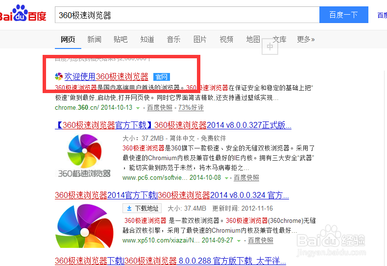
Task: Click the 中 input method indicator
Action: (x=270, y=47)
